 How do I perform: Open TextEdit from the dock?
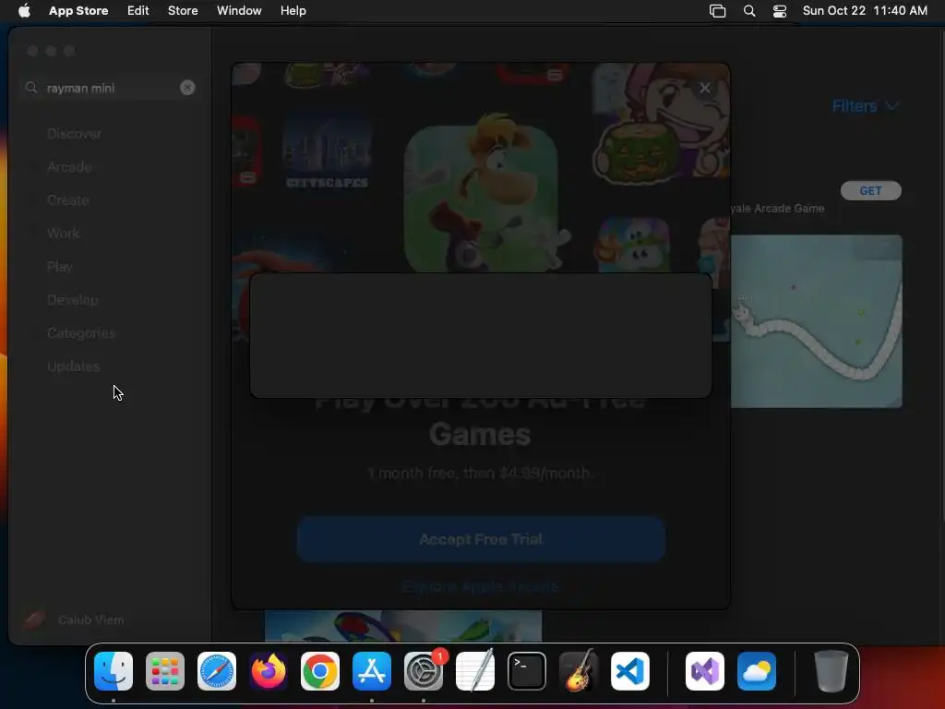click(x=475, y=671)
